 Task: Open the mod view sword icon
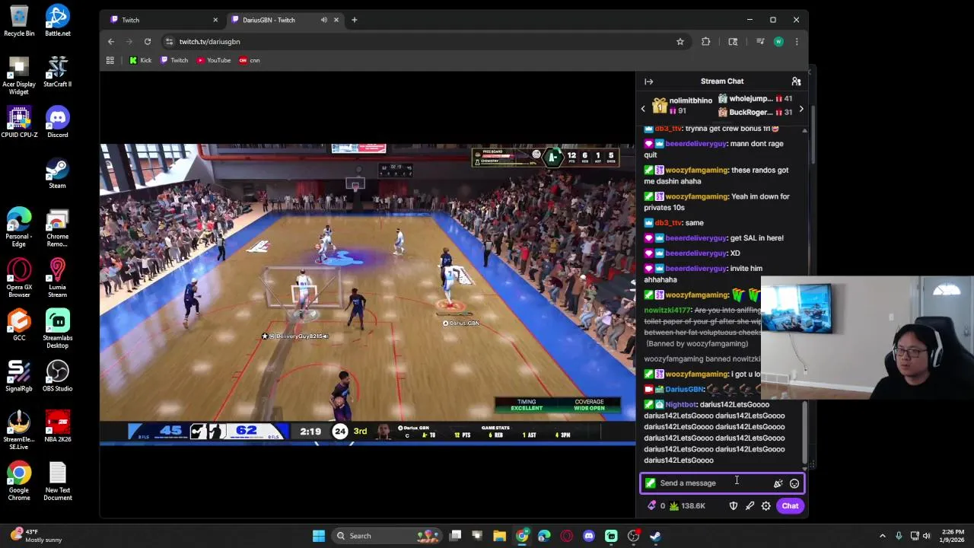(x=750, y=506)
